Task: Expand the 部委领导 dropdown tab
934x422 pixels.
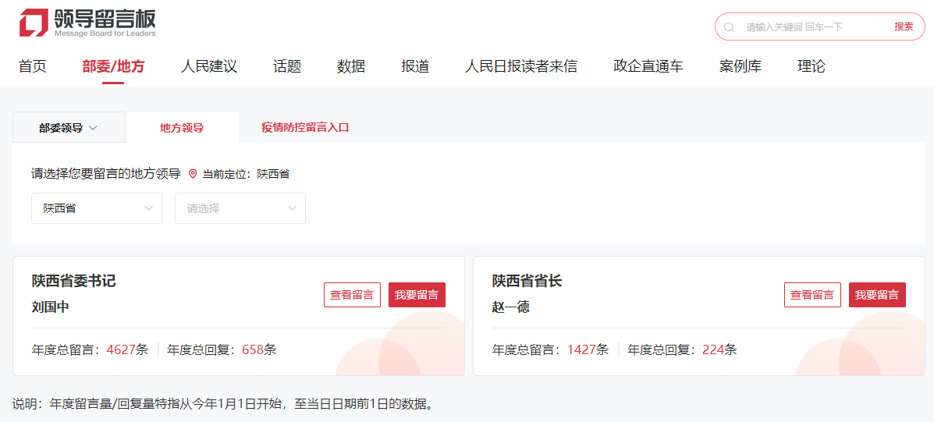Action: pyautogui.click(x=69, y=128)
